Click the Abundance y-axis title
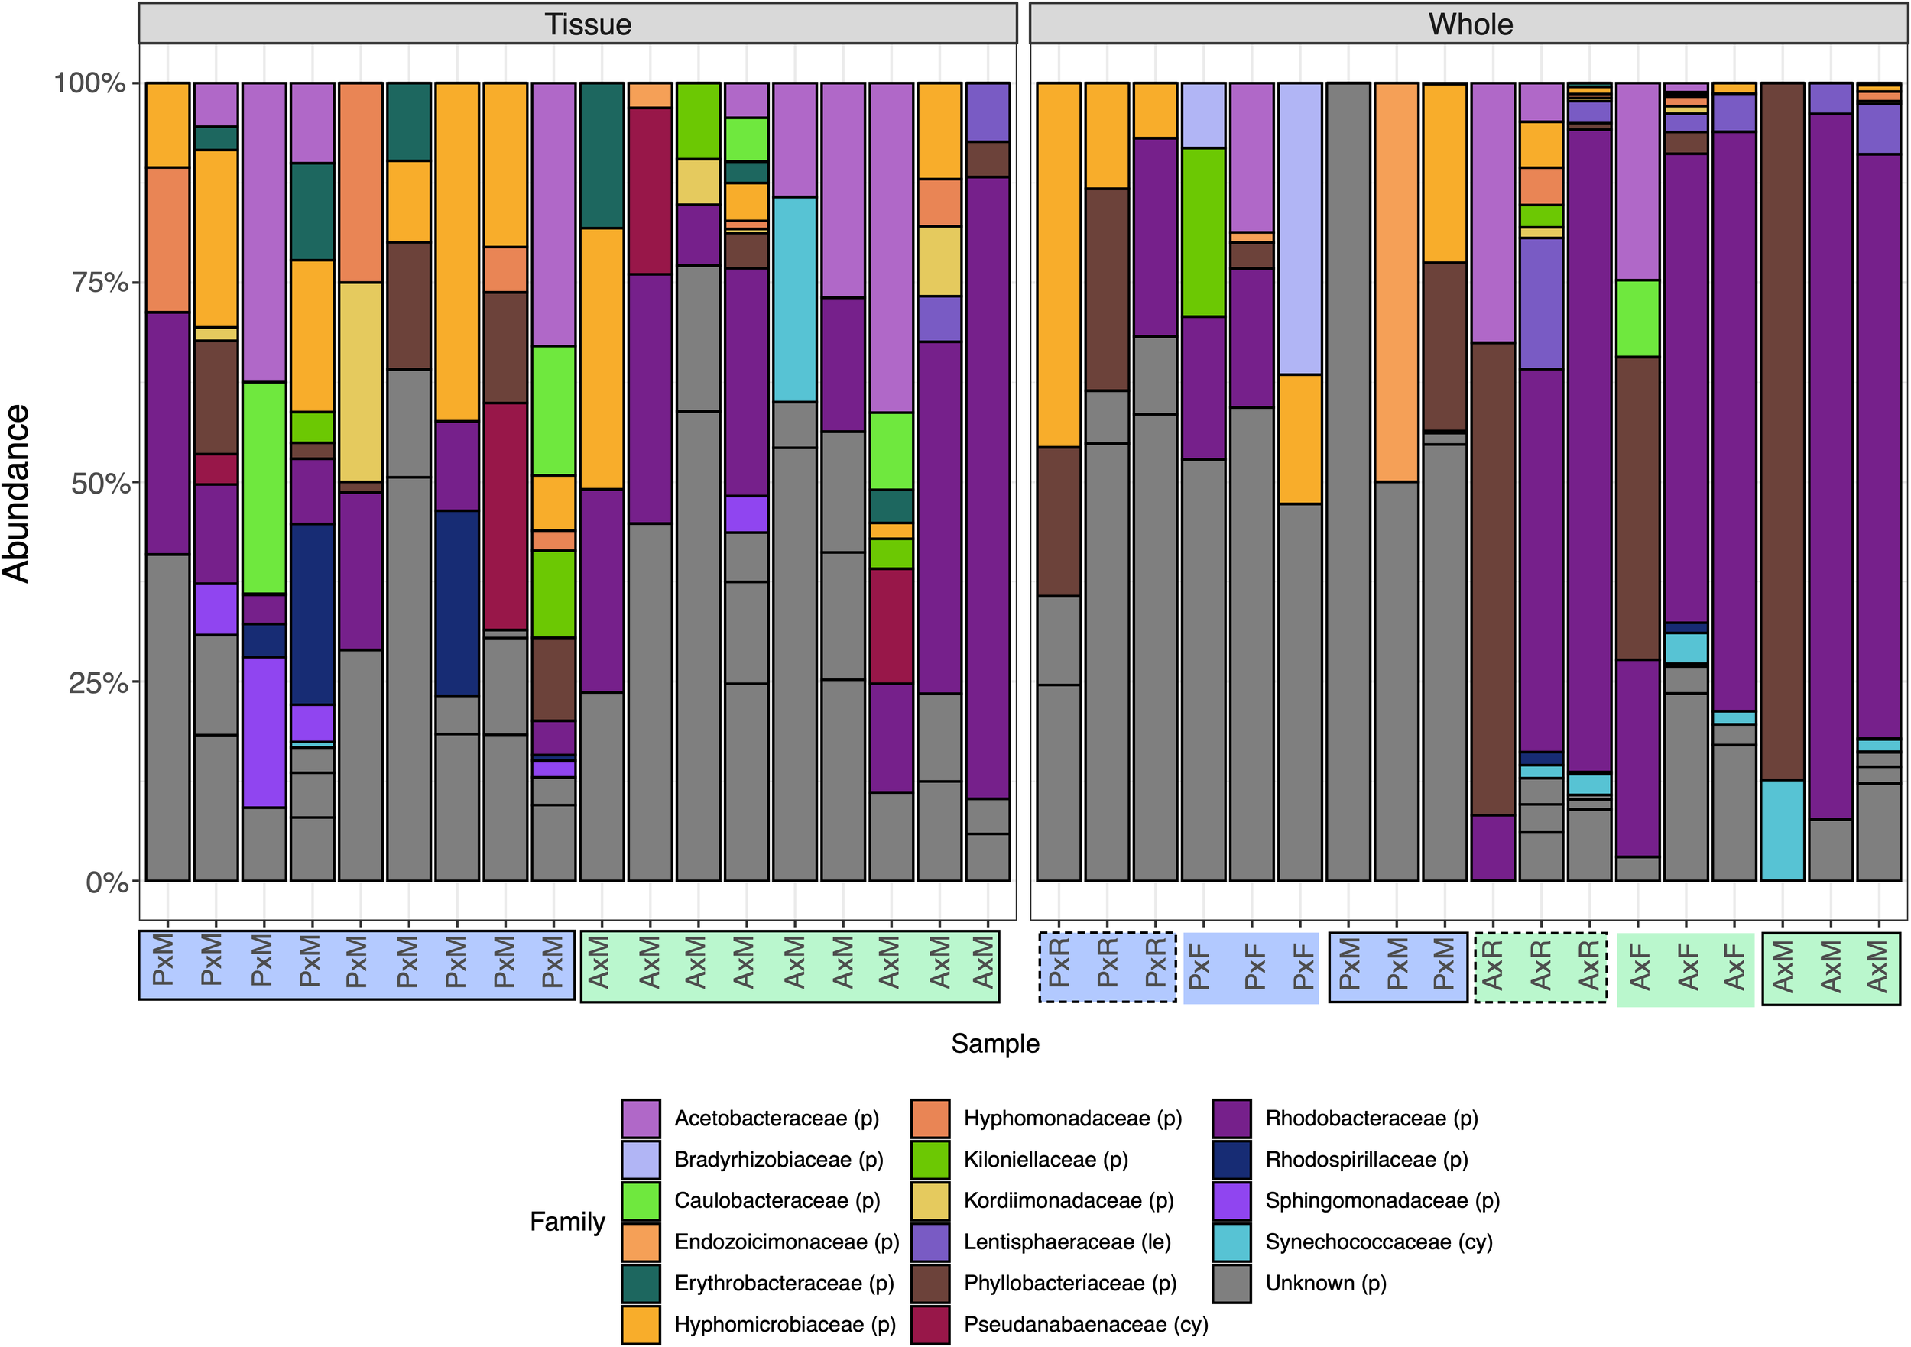1911x1347 pixels. 17,494
